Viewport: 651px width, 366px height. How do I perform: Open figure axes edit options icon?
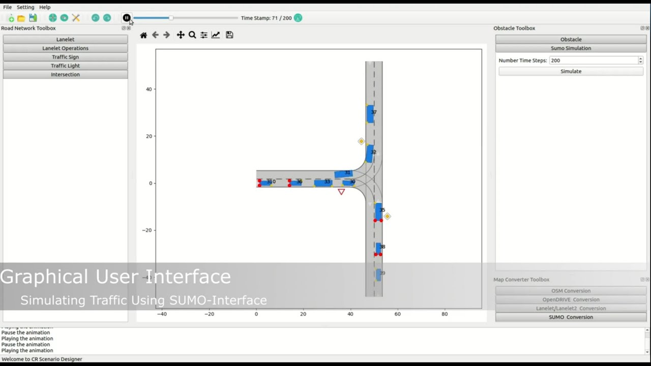(216, 35)
